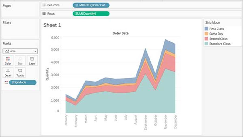Click the color icon beside Ship Mode pill

[x=6, y=82]
